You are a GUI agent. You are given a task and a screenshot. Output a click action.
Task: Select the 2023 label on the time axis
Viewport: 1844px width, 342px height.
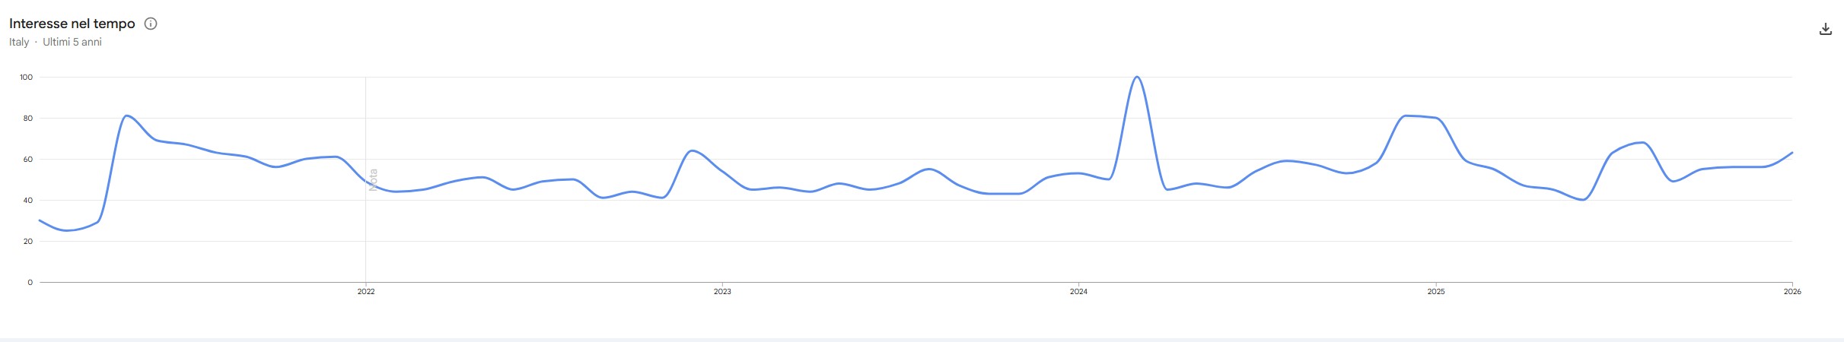(x=722, y=292)
